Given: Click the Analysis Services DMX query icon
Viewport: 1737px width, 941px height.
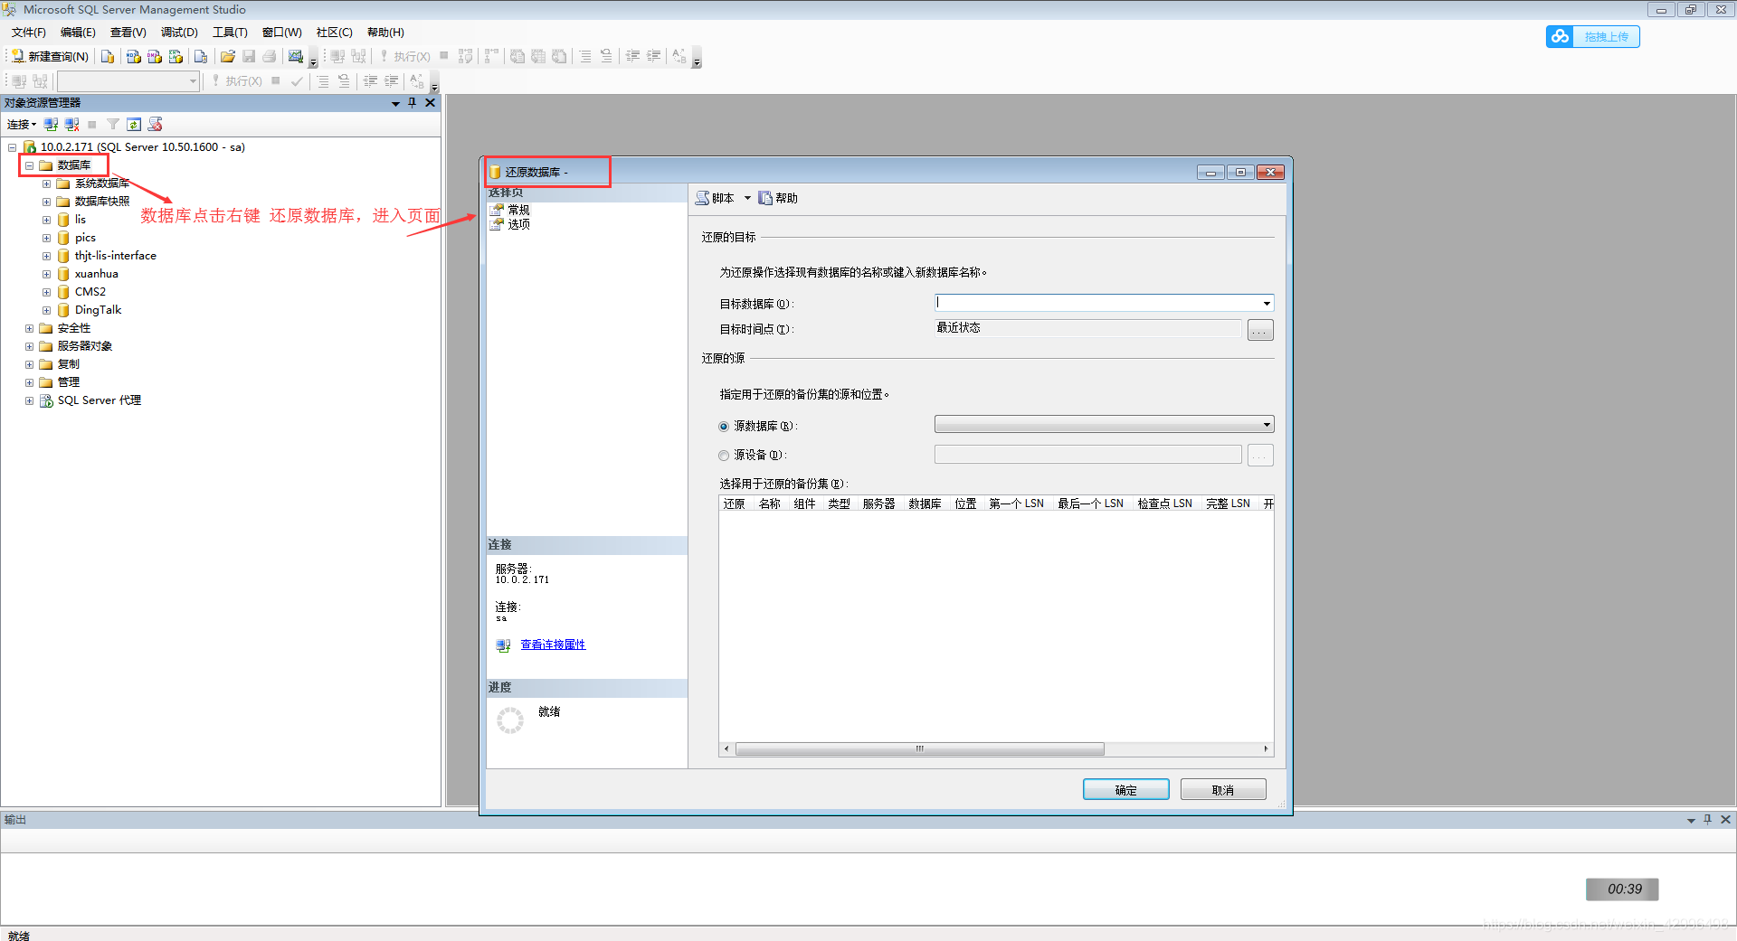Looking at the screenshot, I should (x=155, y=56).
